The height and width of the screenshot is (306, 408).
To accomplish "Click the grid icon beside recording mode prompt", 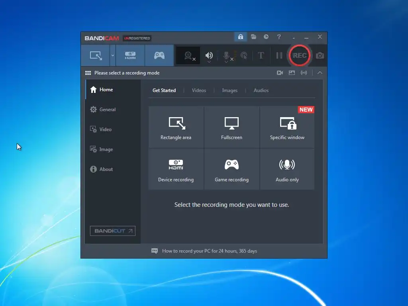I will pos(88,73).
